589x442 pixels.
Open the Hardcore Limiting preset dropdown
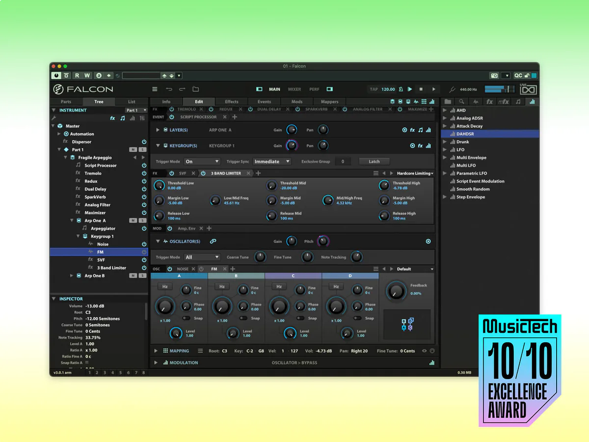[x=415, y=173]
